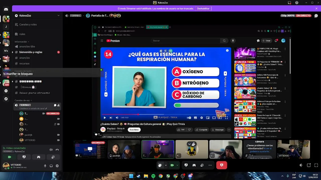The height and width of the screenshot is (180, 321).
Task: Open activities gamepad in call controls
Action: coord(194,165)
